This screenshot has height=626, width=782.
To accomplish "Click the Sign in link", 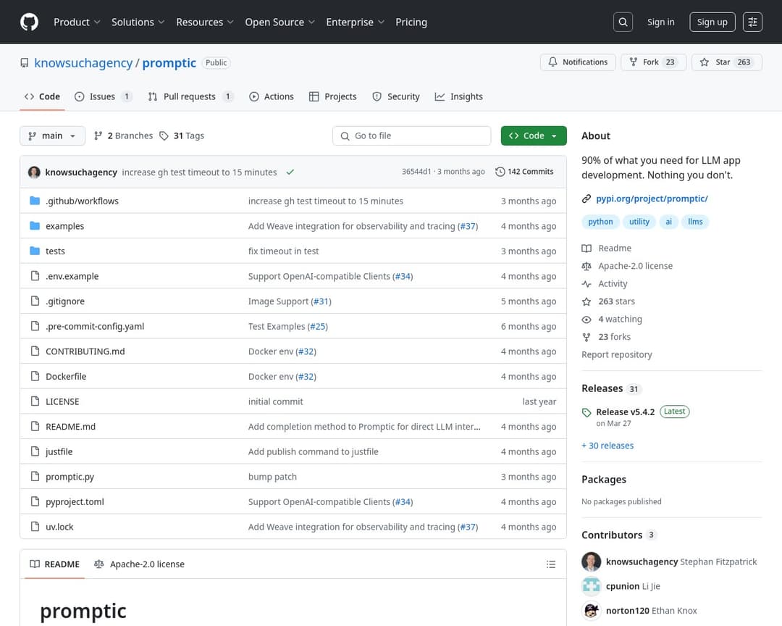I will (x=660, y=22).
